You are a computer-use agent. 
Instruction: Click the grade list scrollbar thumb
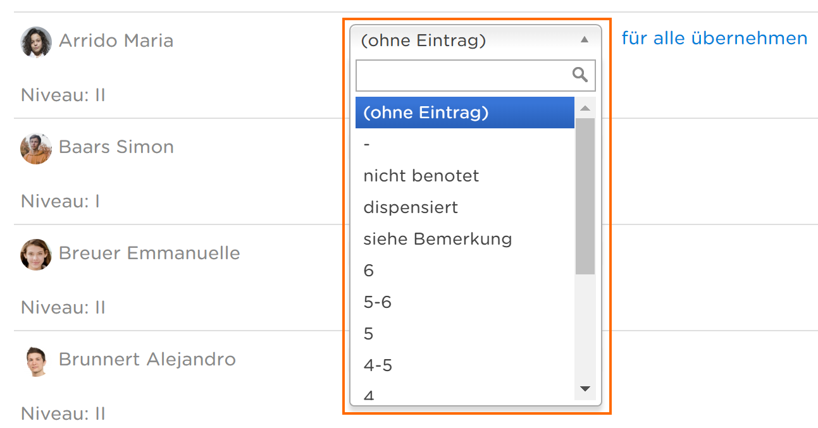(x=585, y=196)
